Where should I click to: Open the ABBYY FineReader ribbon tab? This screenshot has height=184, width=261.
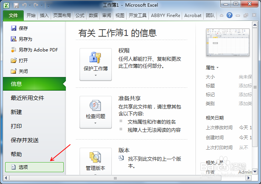(165, 16)
